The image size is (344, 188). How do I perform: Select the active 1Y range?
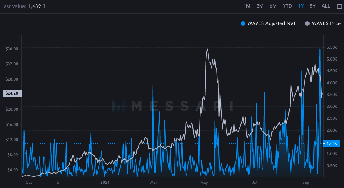point(301,6)
